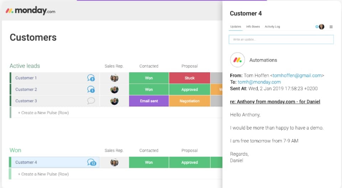Click blue plus icon to add subscriber
Viewport: 342px width, 188px height.
click(x=317, y=27)
